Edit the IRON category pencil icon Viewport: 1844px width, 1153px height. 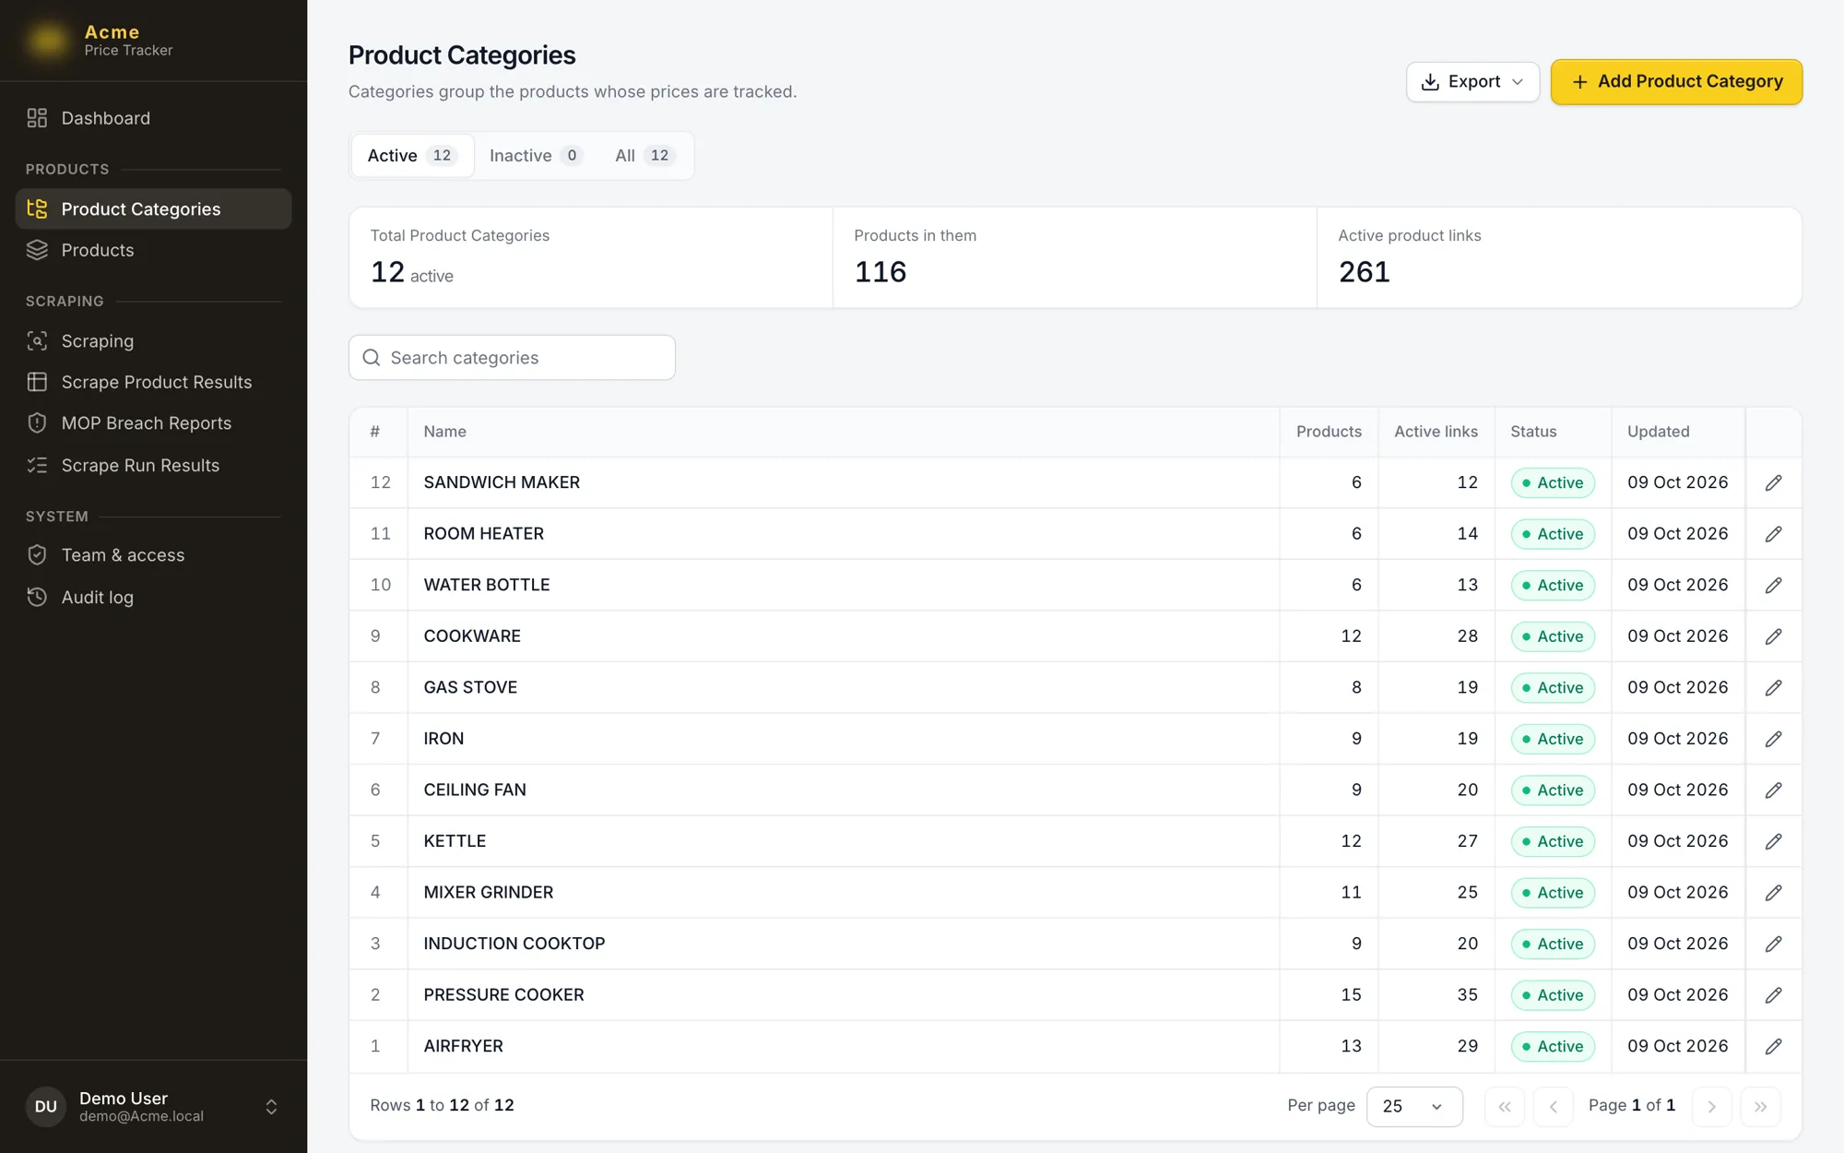1773,739
